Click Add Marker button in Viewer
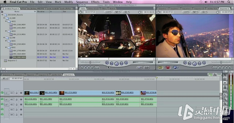Image resolution: width=234 pixels, height=123 pixels. point(92,68)
